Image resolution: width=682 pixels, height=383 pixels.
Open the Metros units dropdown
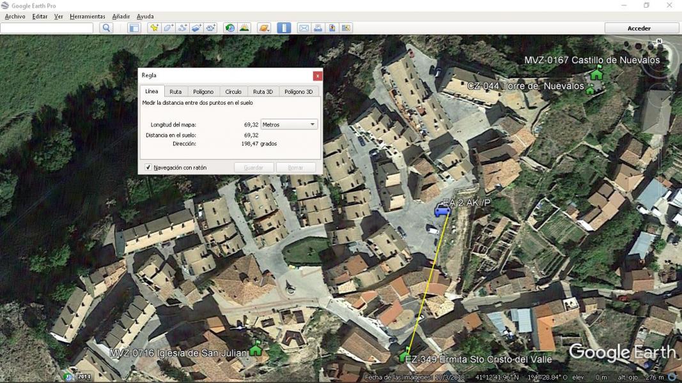point(289,124)
